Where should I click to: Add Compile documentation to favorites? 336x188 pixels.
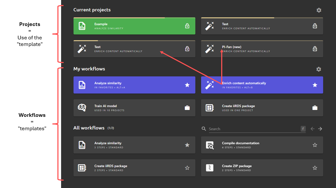pyautogui.click(x=315, y=145)
